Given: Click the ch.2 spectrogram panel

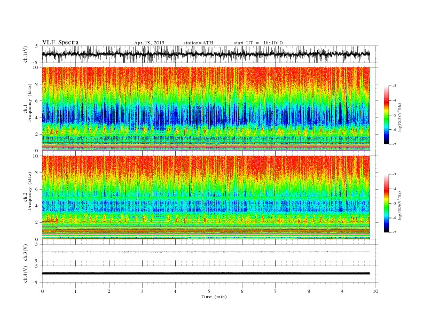Looking at the screenshot, I should click(x=206, y=197).
